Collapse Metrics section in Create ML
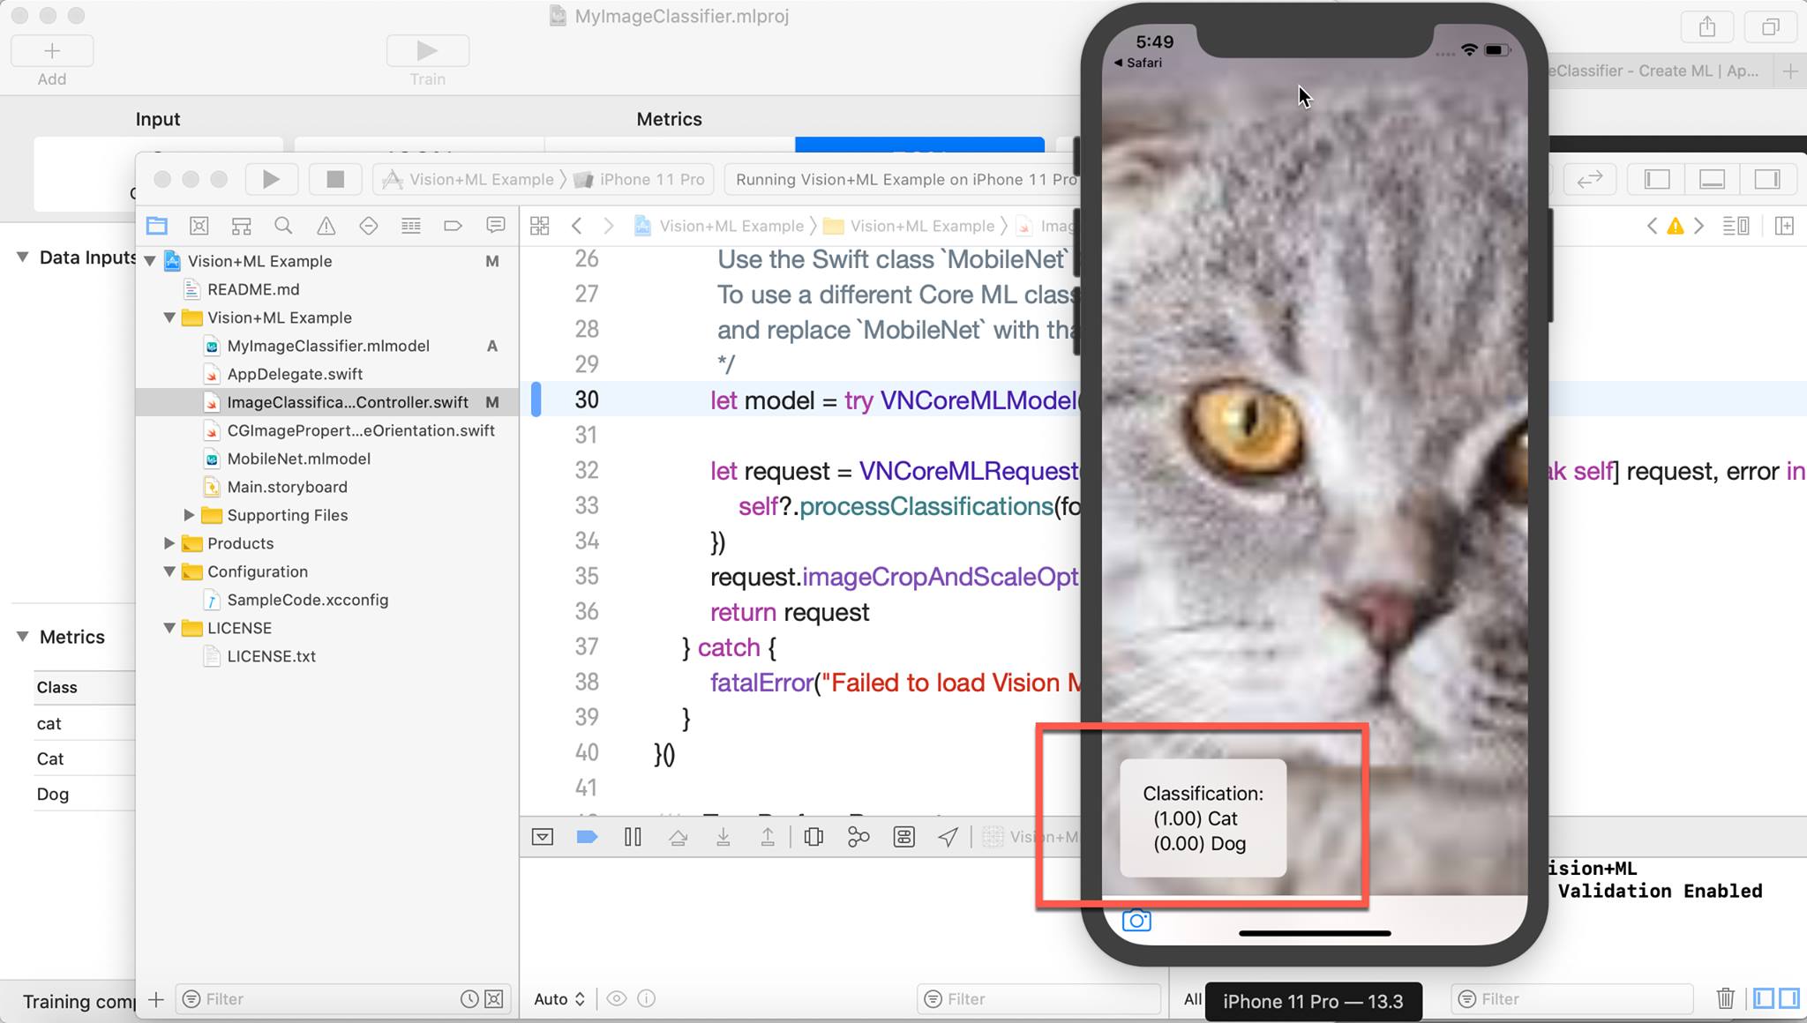1807x1023 pixels. [22, 637]
